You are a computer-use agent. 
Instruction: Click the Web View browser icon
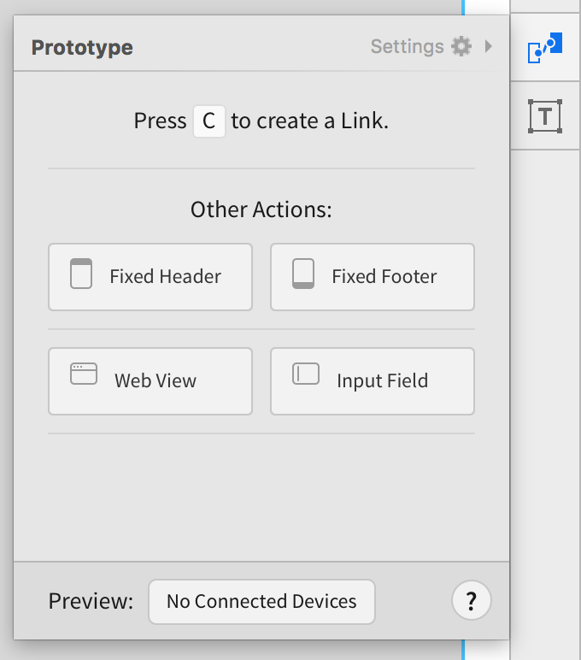pos(84,374)
